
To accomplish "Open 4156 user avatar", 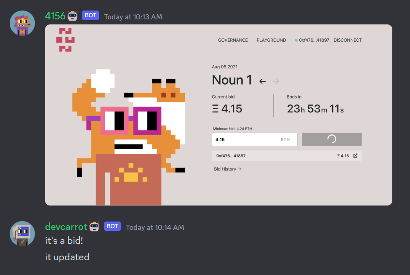I will (22, 23).
